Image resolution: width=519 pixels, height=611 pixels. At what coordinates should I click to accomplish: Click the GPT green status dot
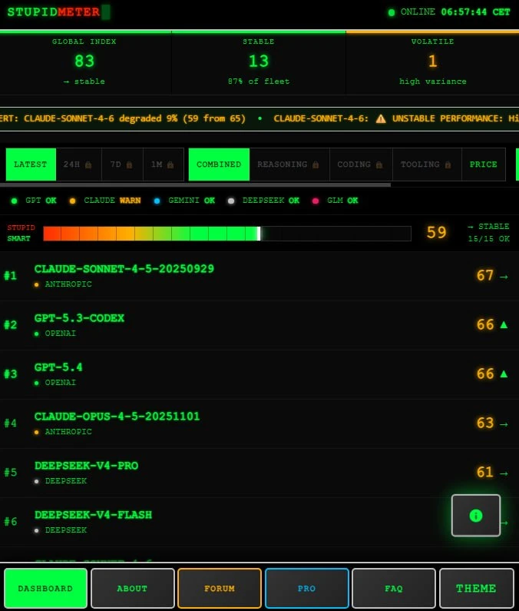[15, 201]
